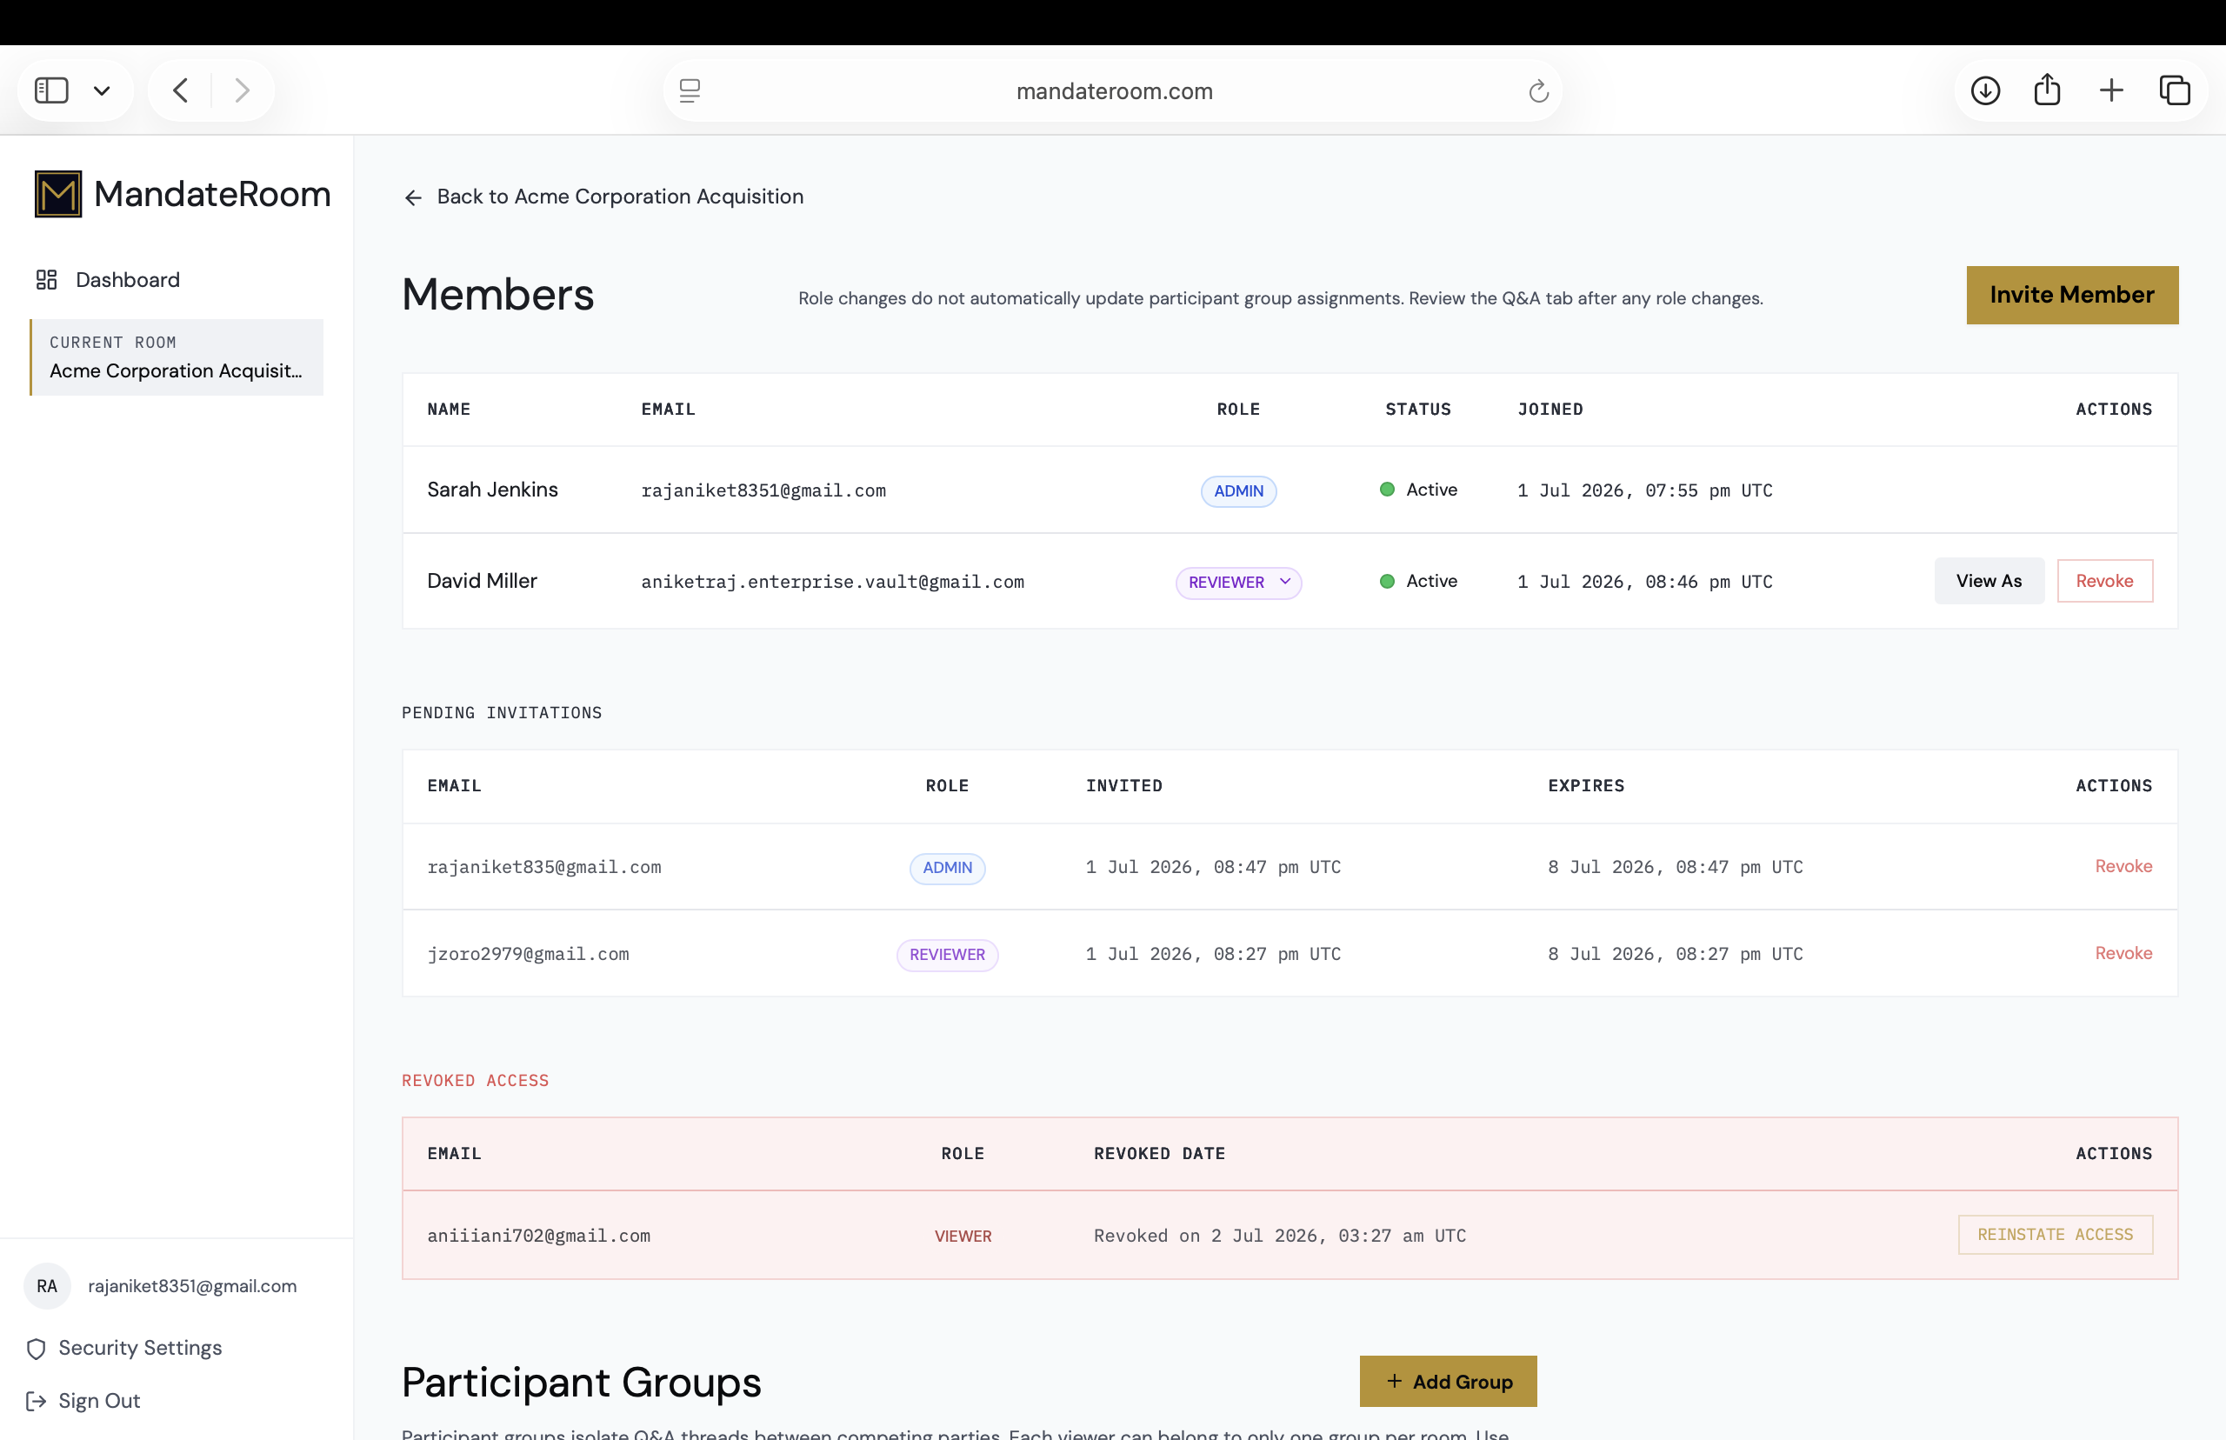Revoke the rajaniket835@gmail.com invitation
Screen dimensions: 2226x1440
pos(2123,866)
